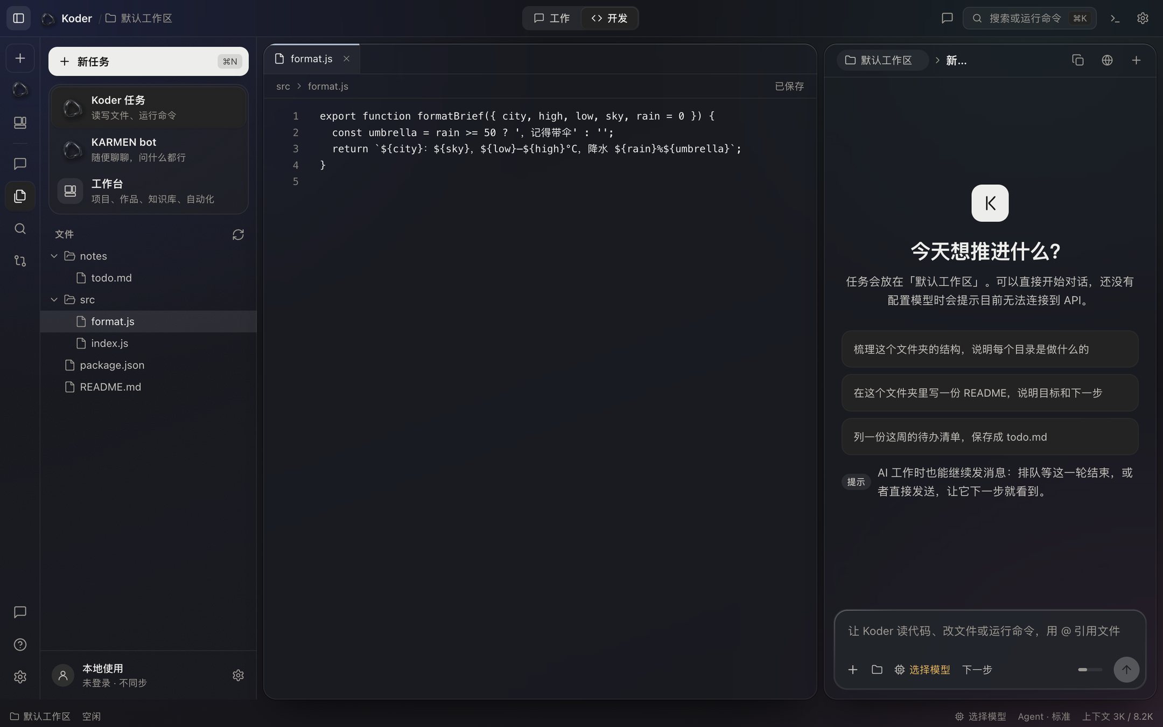Click the 新... breadcrumb in chat header
This screenshot has height=727, width=1163.
(956, 60)
